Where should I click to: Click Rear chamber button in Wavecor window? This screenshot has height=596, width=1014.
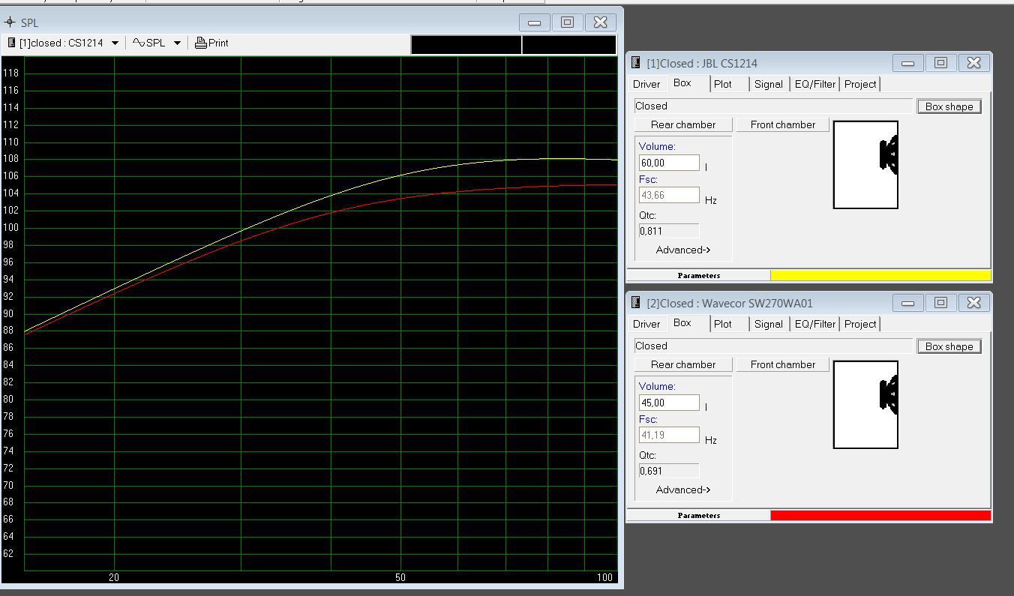683,364
